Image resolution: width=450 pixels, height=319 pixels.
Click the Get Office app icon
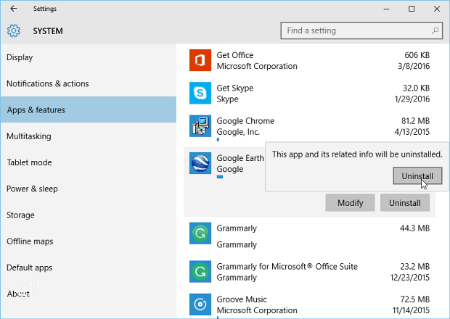click(200, 60)
